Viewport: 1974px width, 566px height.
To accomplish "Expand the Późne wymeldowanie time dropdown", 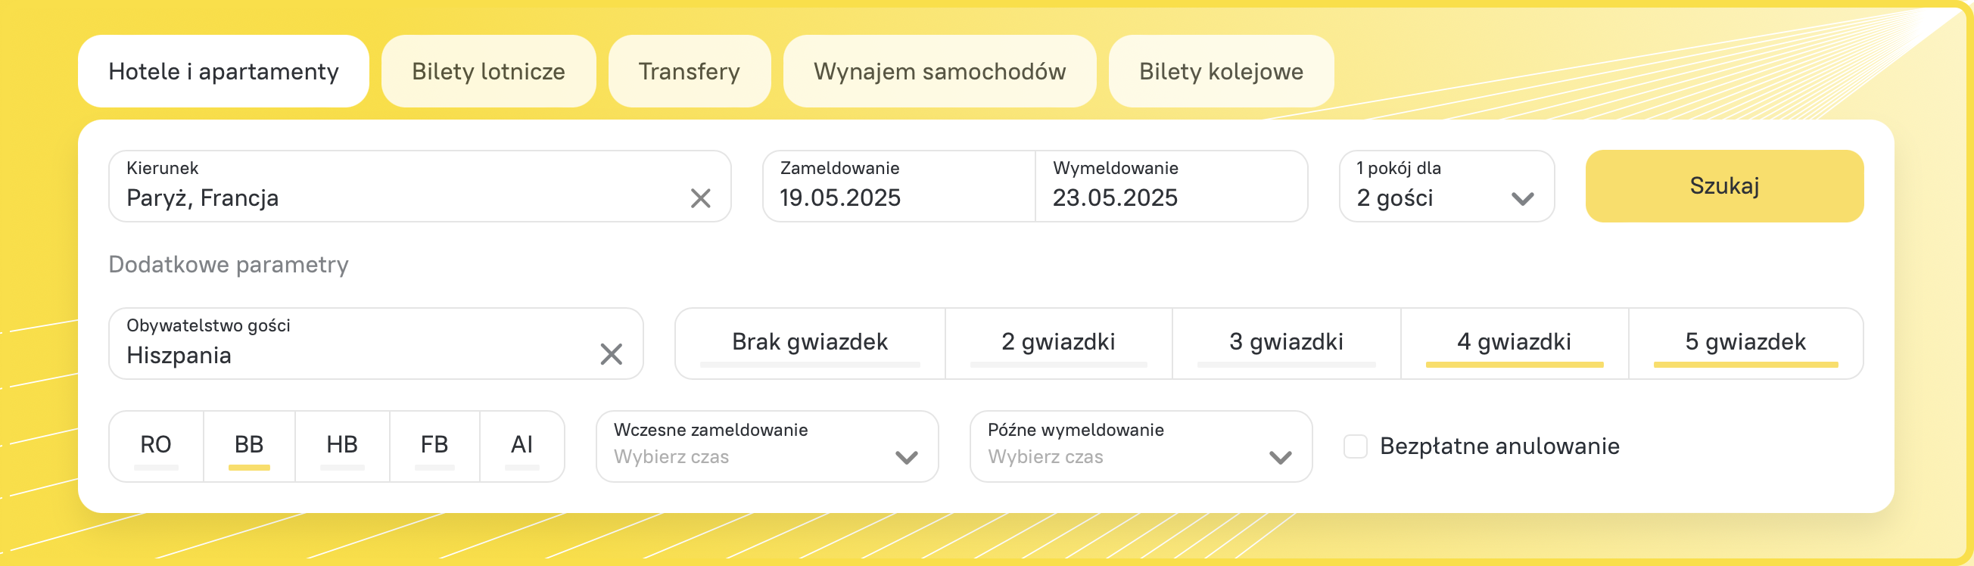I will pyautogui.click(x=1140, y=446).
